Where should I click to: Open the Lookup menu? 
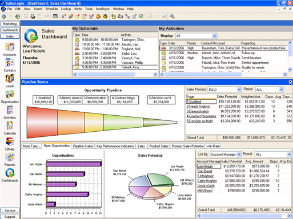pos(66,9)
